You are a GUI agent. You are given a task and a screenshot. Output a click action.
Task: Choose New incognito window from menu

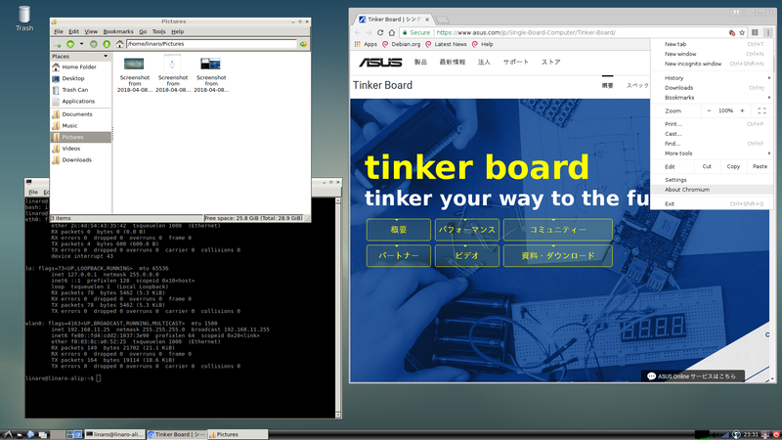712,64
